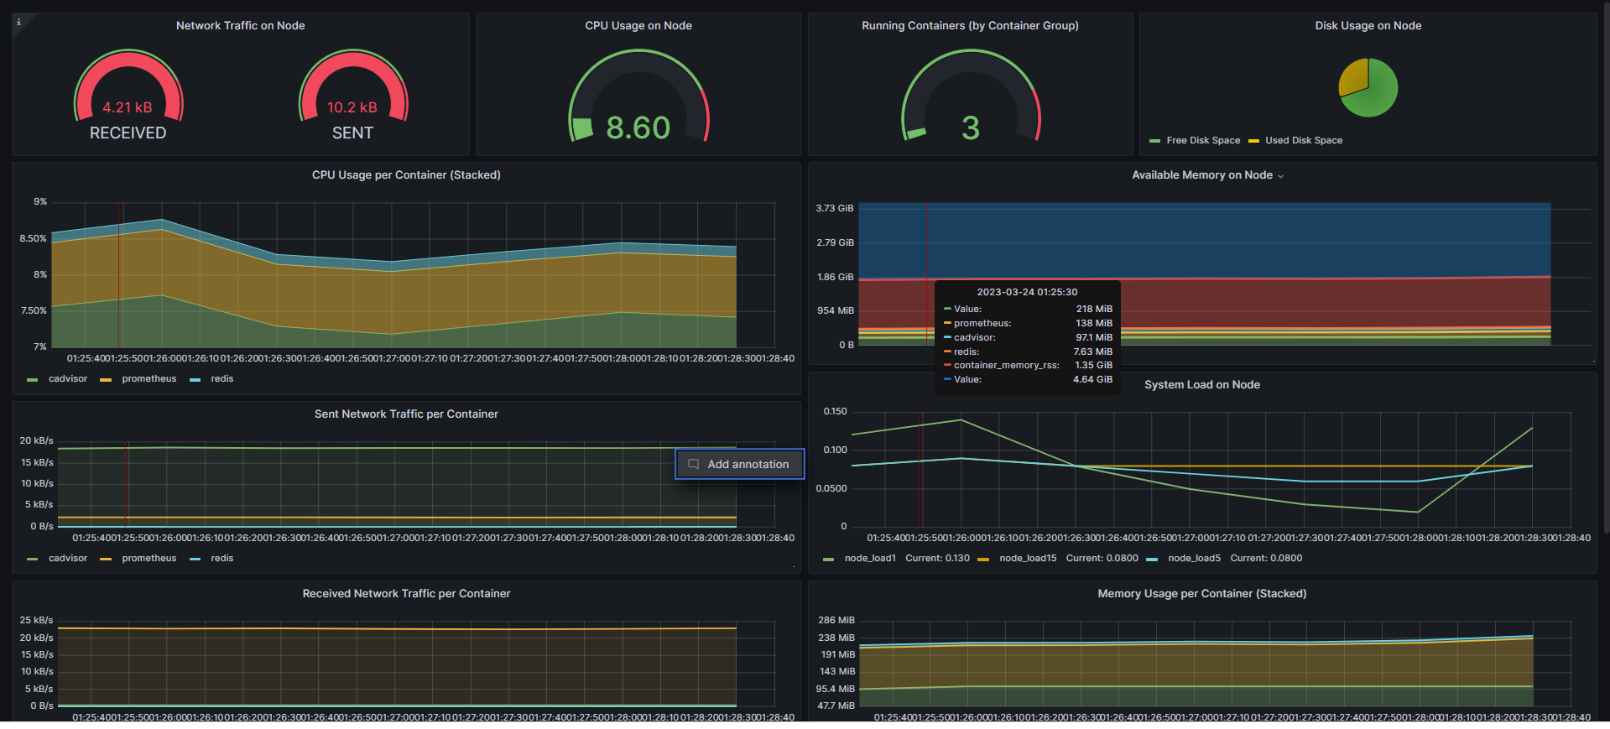1610x729 pixels.
Task: Click the '20 kB/s' axis label in Sent Network Traffic
Action: (x=37, y=441)
